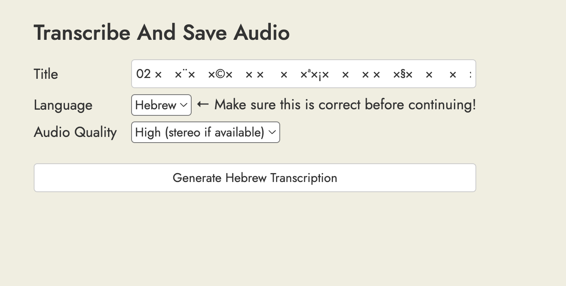This screenshot has width=566, height=286.
Task: Click the chevron on the High stereo selector
Action: pos(272,132)
